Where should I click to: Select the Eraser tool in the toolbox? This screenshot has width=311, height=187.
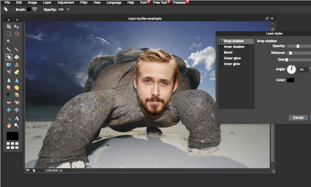[9, 57]
